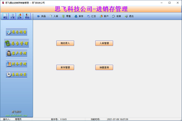This screenshot has width=182, height=121.
Task: Open the 计算 calculator icon
Action: (x=12, y=16)
